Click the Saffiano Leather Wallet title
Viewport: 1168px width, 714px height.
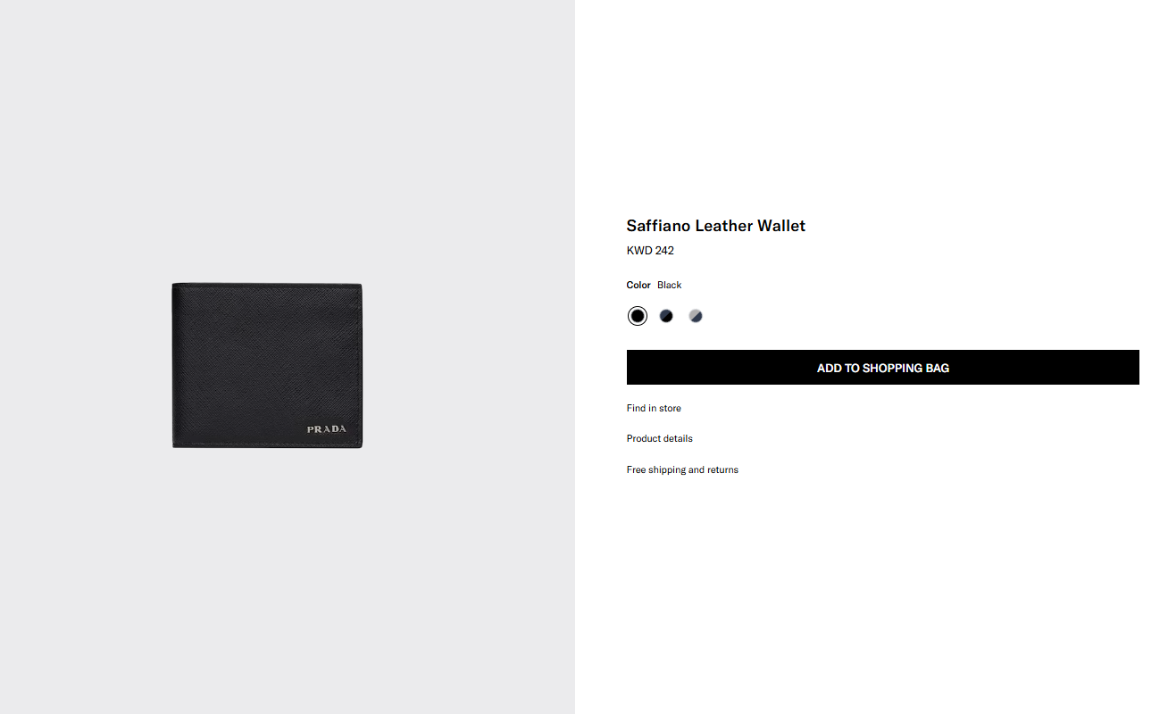(x=715, y=226)
